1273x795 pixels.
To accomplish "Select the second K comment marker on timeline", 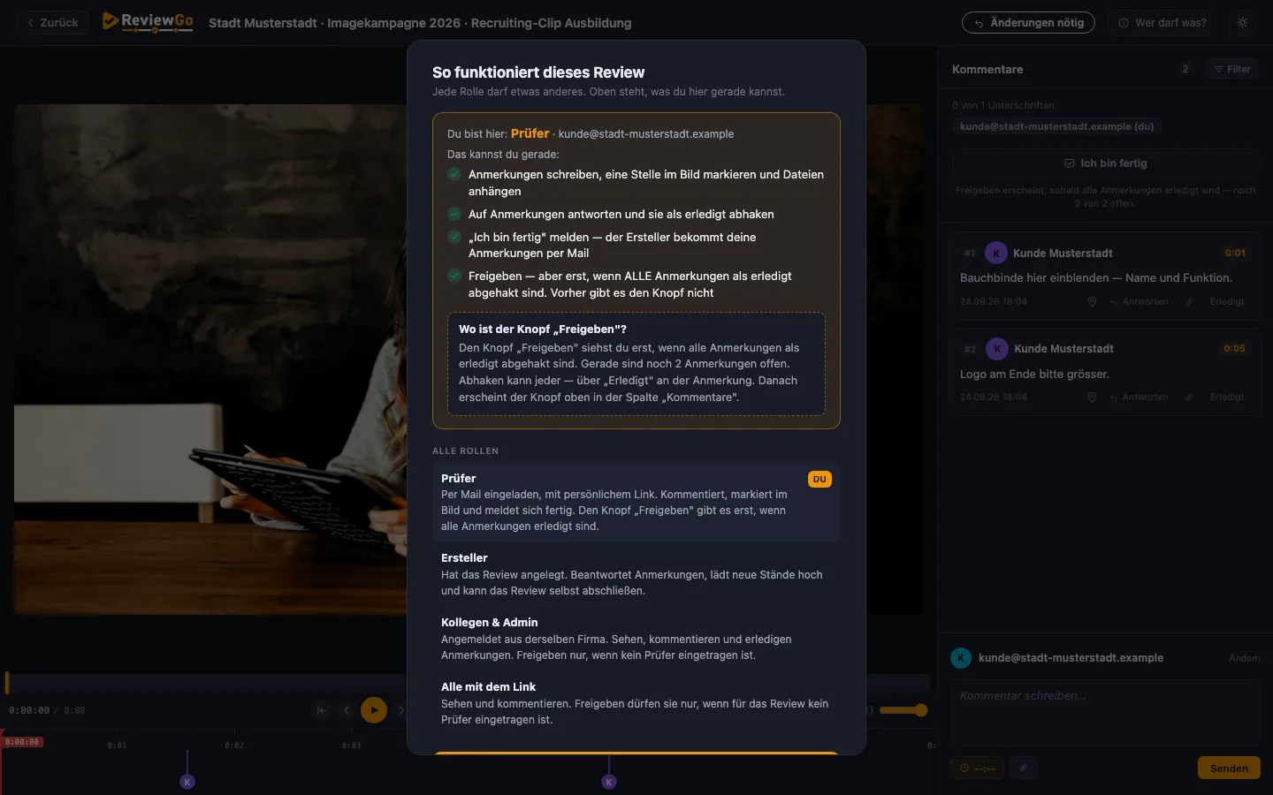I will [x=609, y=782].
